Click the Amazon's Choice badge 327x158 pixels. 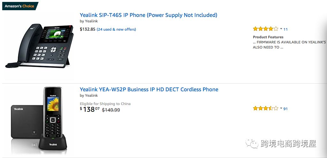click(20, 6)
